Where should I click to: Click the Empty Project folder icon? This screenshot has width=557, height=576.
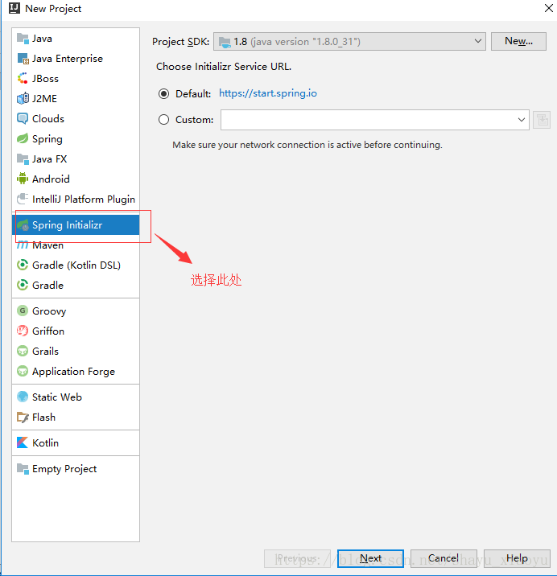pos(23,468)
